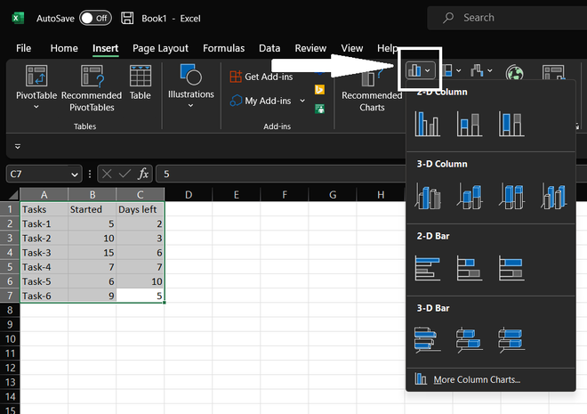Insert 3-D Stacked Bar chart
Image resolution: width=587 pixels, height=414 pixels.
click(x=470, y=339)
